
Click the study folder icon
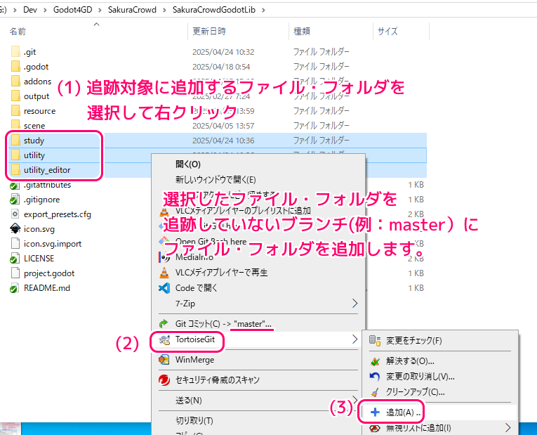[x=15, y=141]
